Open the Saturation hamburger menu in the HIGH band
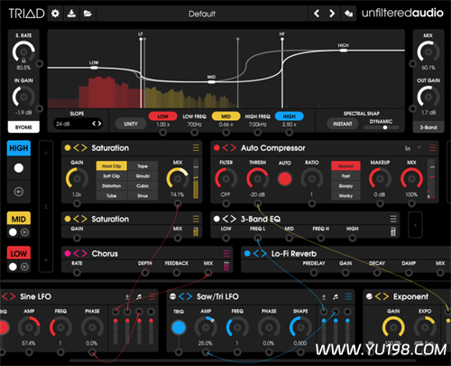 pyautogui.click(x=196, y=147)
